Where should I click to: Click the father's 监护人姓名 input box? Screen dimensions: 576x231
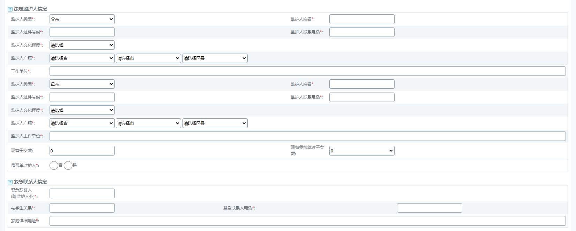(362, 19)
